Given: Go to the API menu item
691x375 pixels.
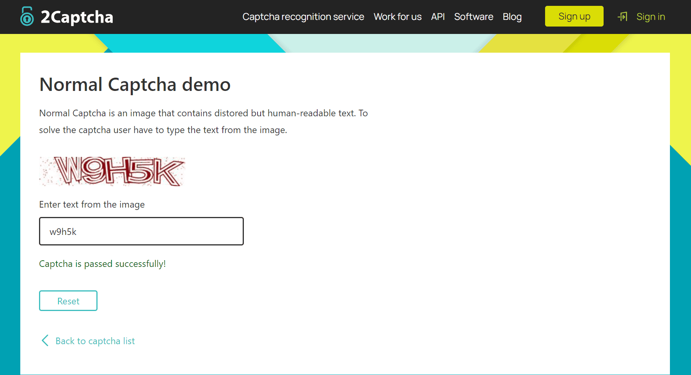Looking at the screenshot, I should pos(438,17).
